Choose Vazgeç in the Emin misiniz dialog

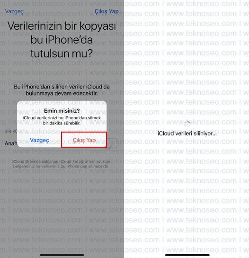[x=39, y=140]
